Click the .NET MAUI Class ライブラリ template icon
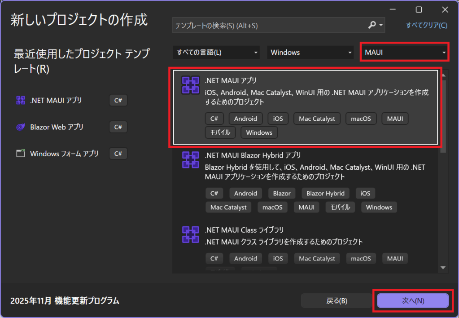This screenshot has width=459, height=318. click(190, 234)
